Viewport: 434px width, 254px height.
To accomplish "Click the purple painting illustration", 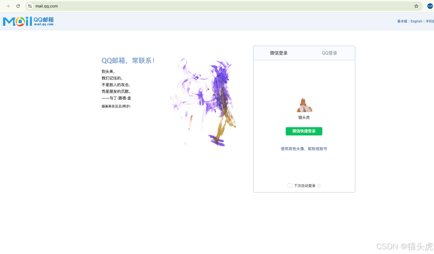I will (203, 102).
